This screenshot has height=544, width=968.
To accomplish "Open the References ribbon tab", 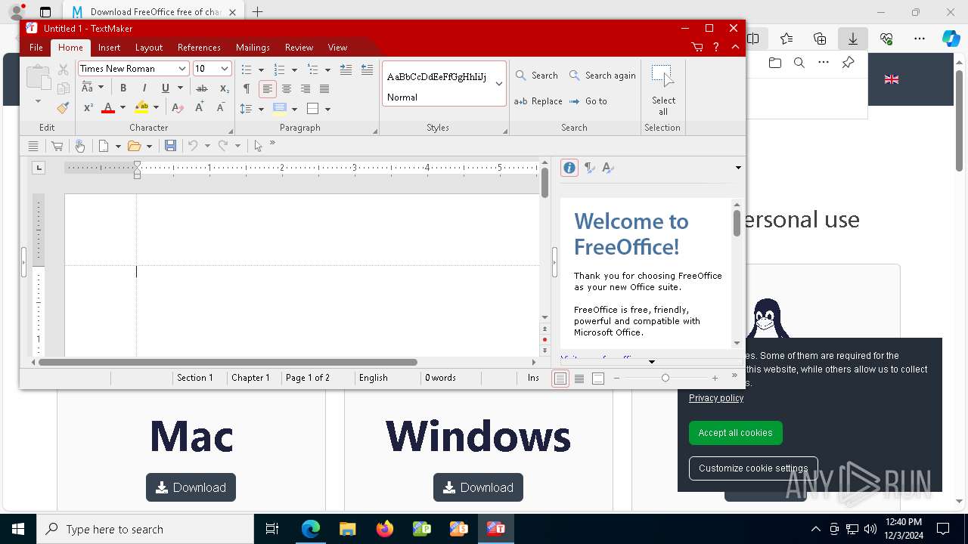I will click(x=199, y=47).
